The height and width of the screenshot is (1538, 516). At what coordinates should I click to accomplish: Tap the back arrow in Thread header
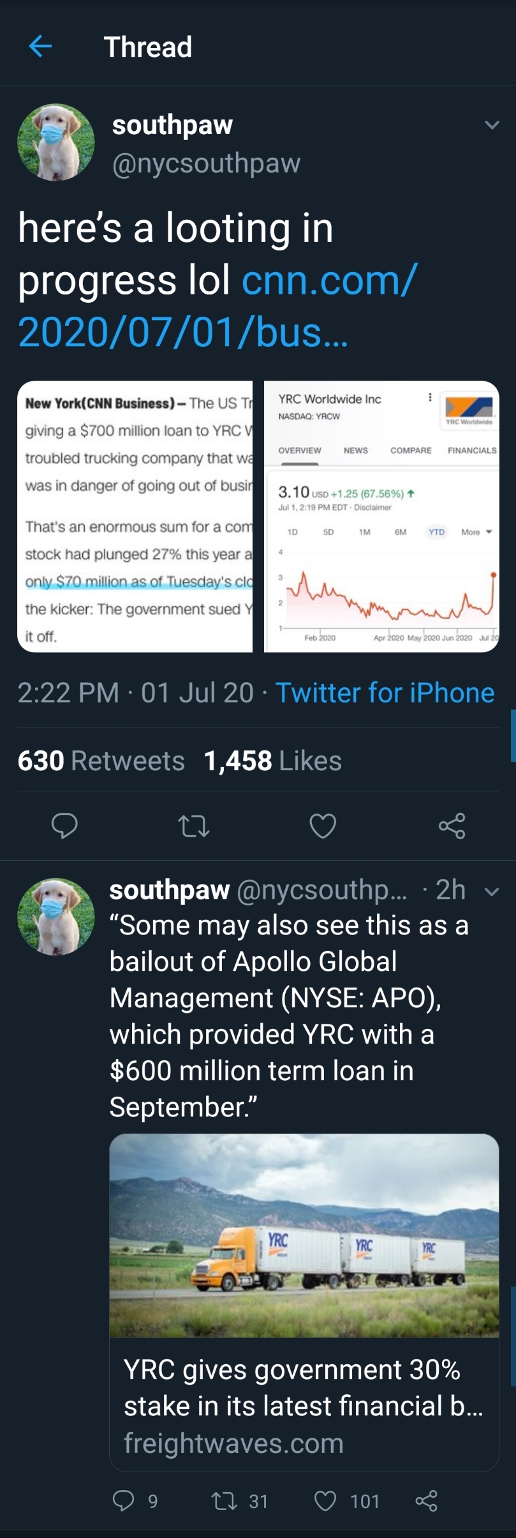[x=40, y=46]
